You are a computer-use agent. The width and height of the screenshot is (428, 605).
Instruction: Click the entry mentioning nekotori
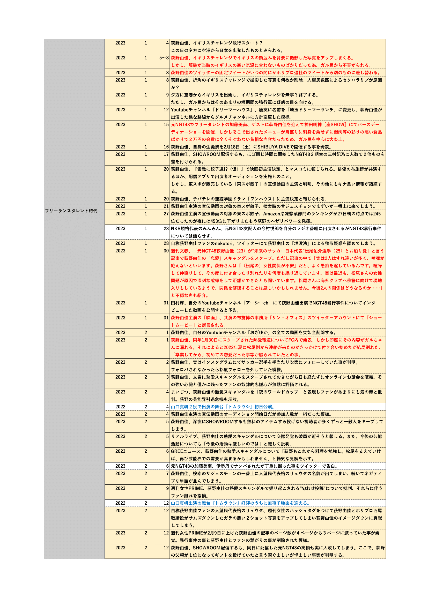point(278,243)
